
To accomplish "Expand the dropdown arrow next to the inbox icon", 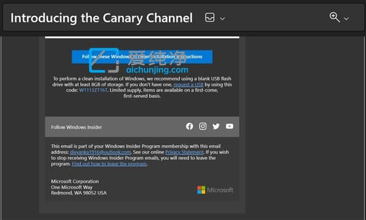I will pyautogui.click(x=223, y=18).
